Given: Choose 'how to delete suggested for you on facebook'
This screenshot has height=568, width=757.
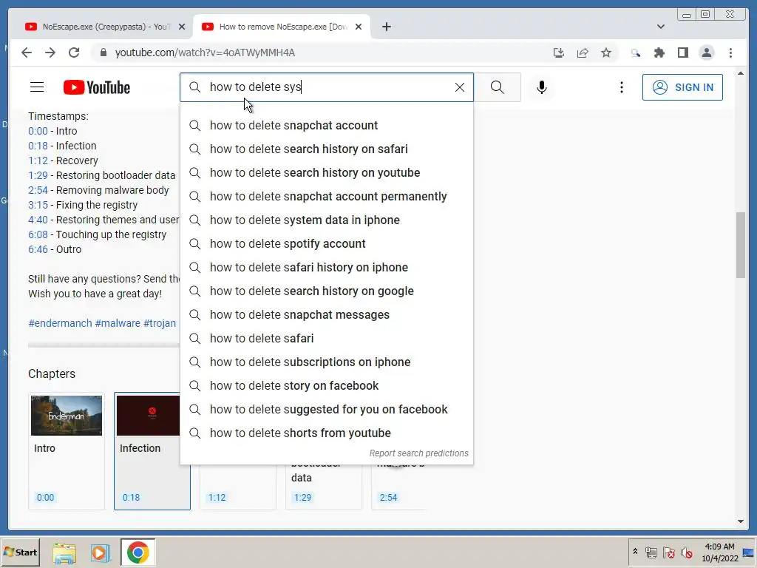Looking at the screenshot, I should [x=327, y=410].
